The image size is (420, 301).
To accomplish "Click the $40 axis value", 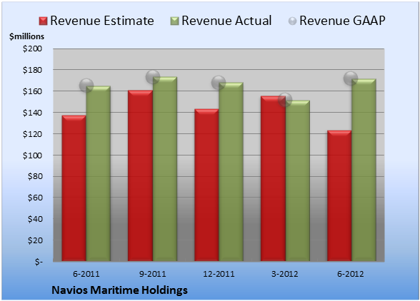I will (35, 219).
